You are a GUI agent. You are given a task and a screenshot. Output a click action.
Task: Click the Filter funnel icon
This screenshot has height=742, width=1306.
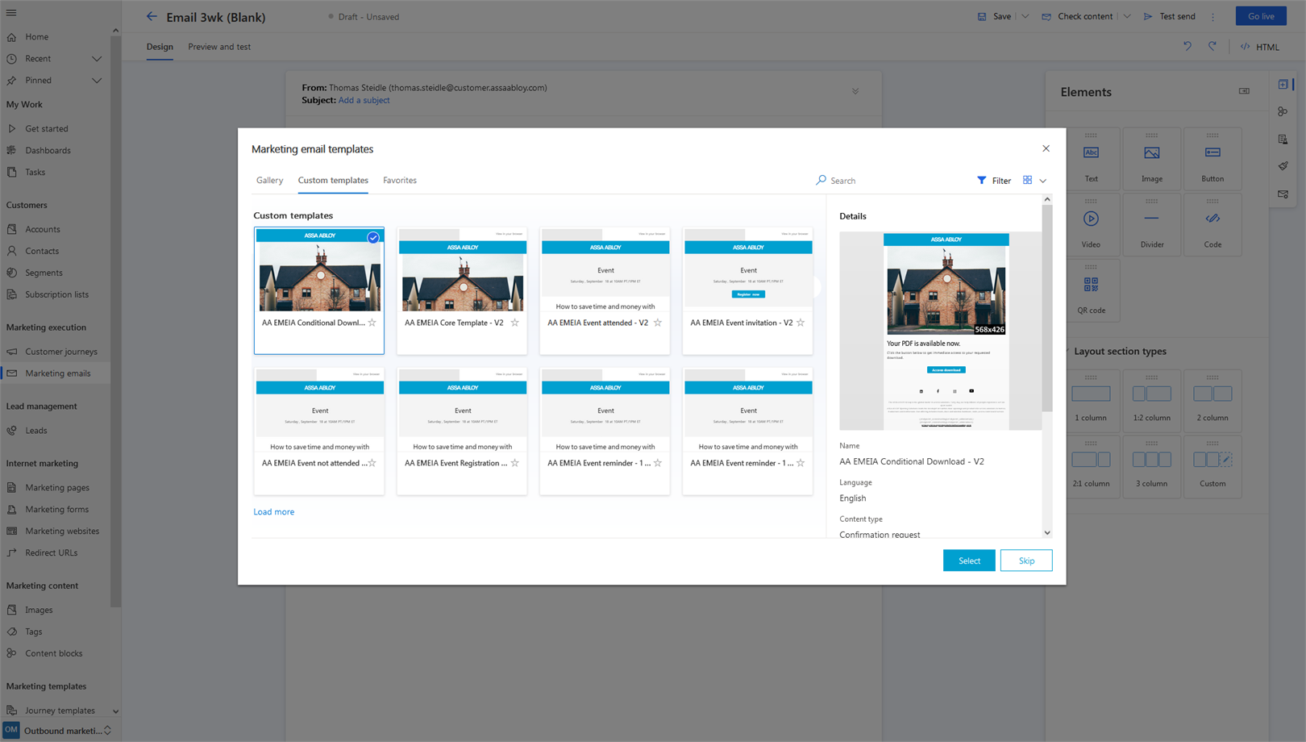click(x=981, y=181)
